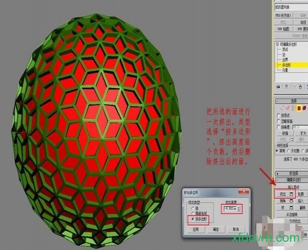Open the modifier list dropdown

pyautogui.click(x=290, y=8)
